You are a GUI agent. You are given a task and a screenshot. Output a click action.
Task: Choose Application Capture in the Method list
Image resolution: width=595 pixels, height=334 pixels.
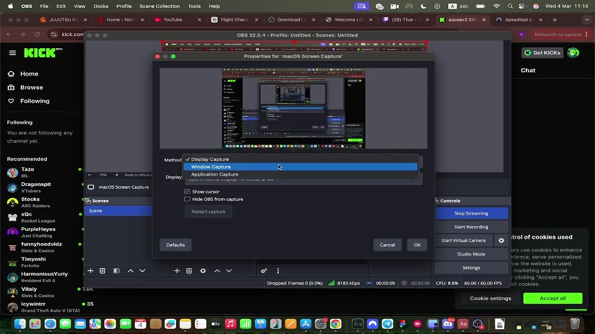pyautogui.click(x=301, y=174)
